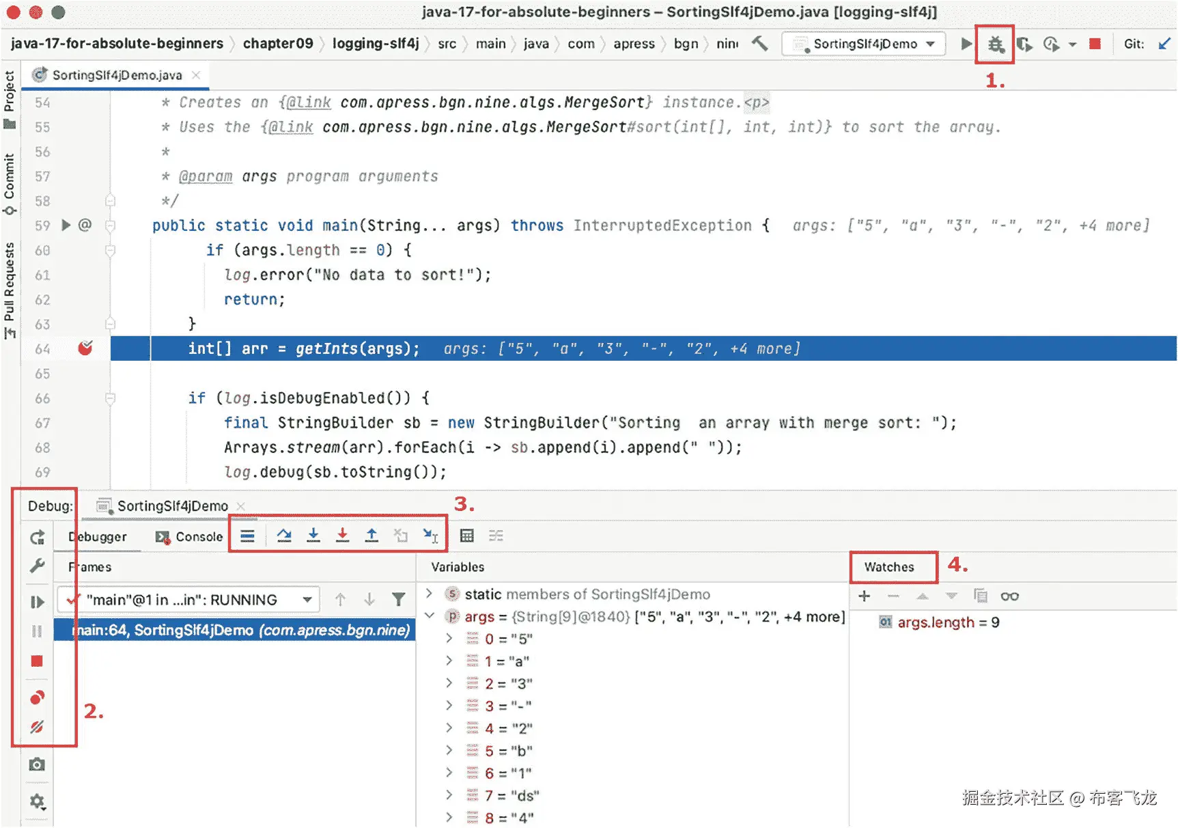The width and height of the screenshot is (1178, 828).
Task: Open the Project tool window
Action: pyautogui.click(x=10, y=100)
